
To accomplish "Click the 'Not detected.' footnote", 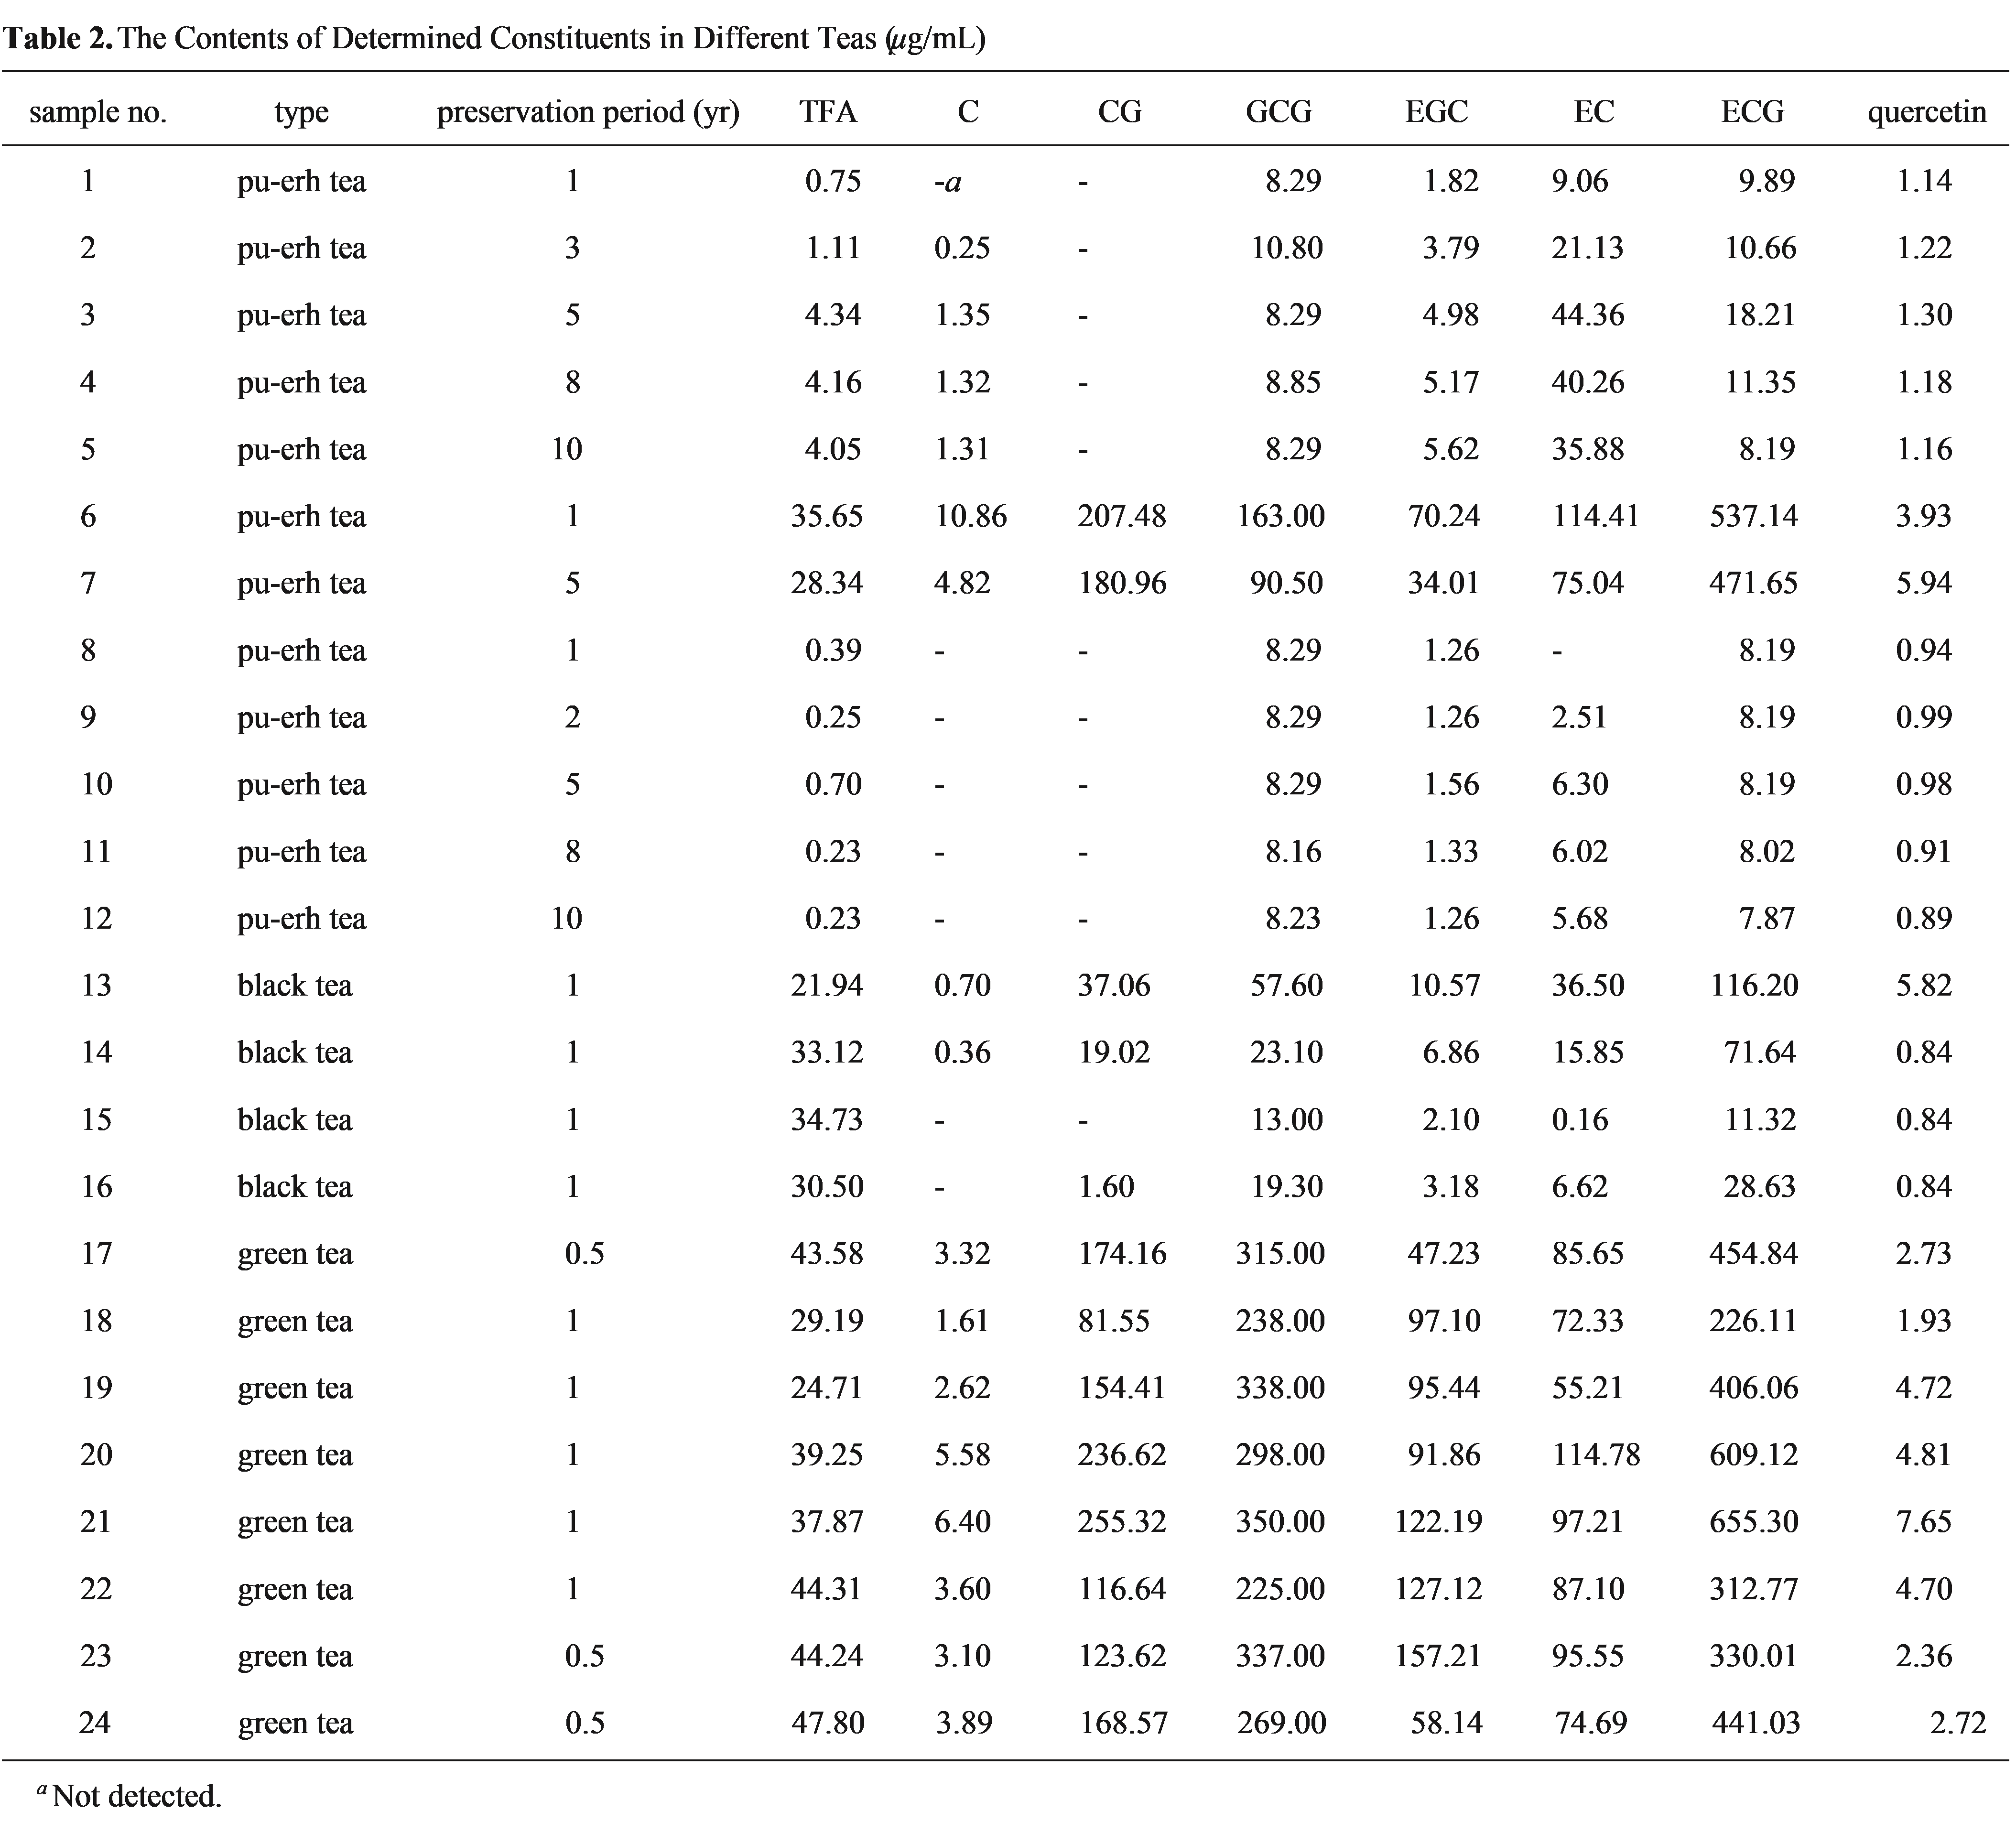I will [x=137, y=1797].
